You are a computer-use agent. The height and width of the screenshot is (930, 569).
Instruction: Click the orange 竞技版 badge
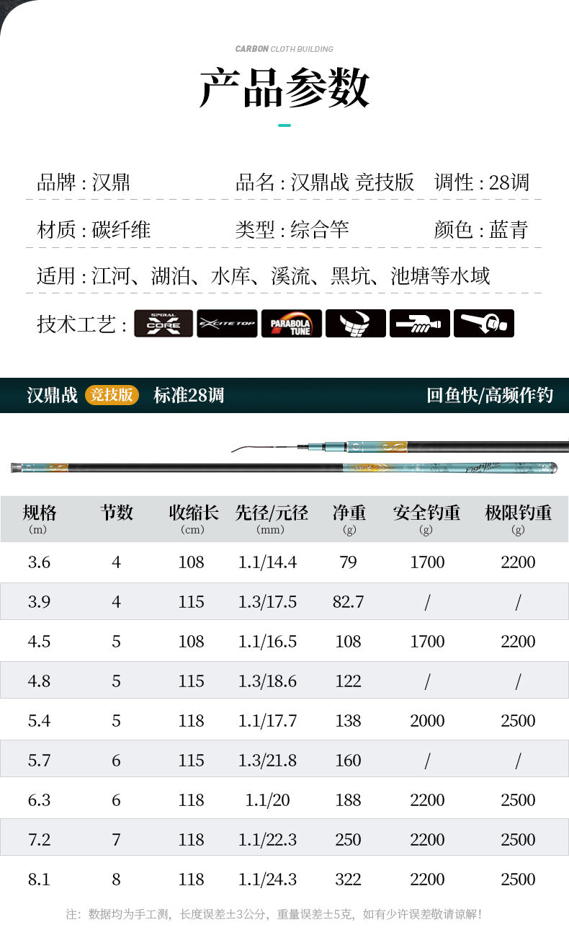click(x=112, y=395)
